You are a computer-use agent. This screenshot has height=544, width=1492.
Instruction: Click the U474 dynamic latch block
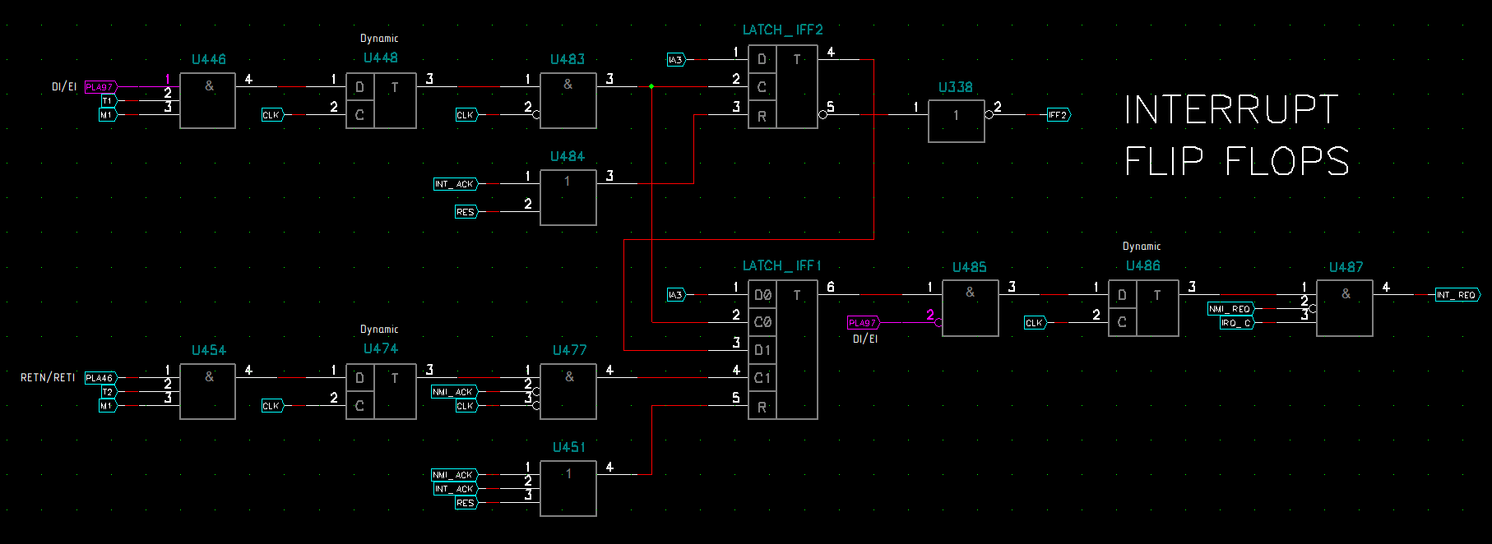click(381, 392)
